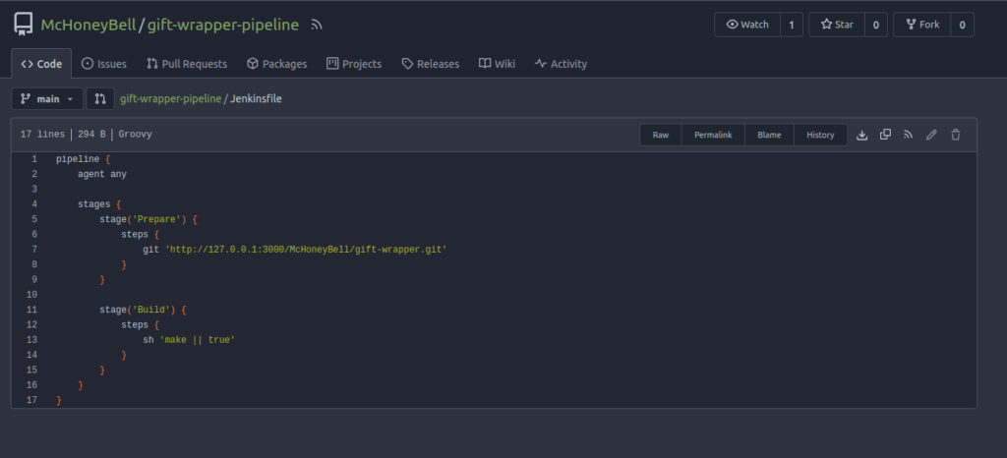
Task: Select line number 13
Action: [32, 340]
